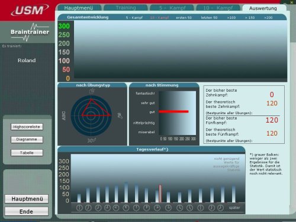Click the best Zehnkampf score 0

click(272, 95)
